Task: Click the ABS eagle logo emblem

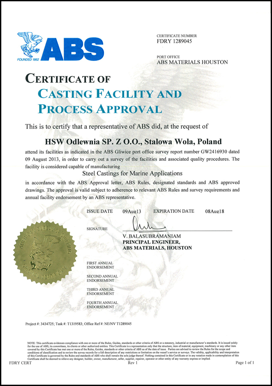Action: pyautogui.click(x=29, y=45)
